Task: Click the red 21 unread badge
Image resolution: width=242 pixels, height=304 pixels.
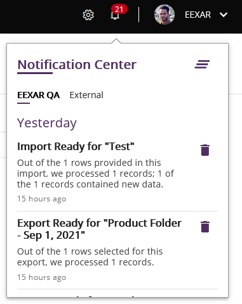Action: 119,9
